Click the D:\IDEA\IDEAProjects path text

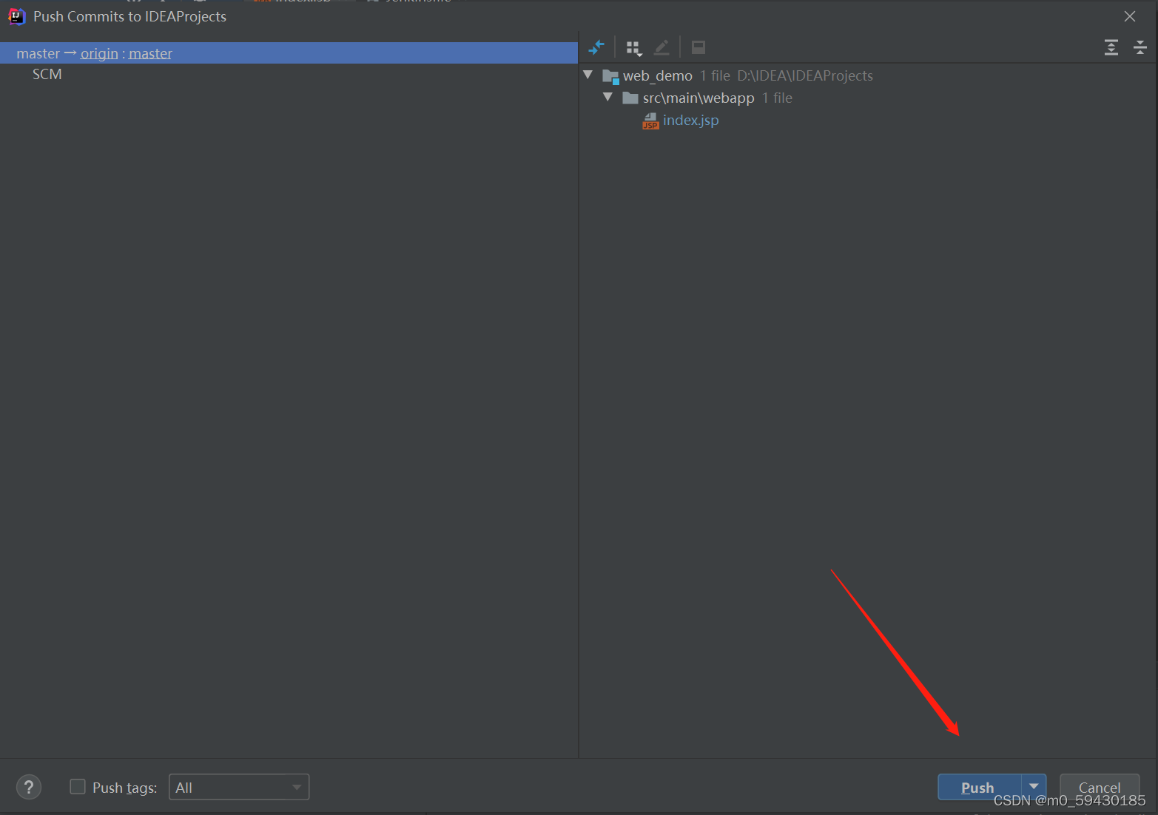pyautogui.click(x=805, y=75)
